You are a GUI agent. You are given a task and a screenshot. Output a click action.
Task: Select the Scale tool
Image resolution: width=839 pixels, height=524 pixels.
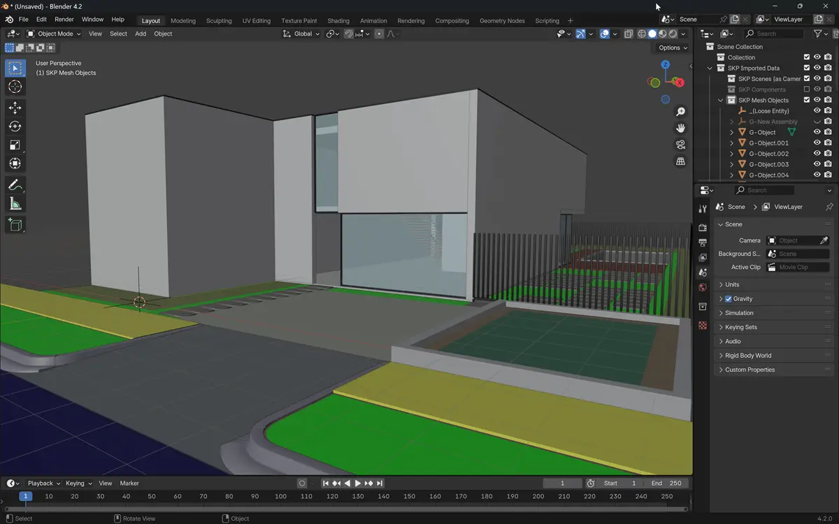(x=15, y=145)
